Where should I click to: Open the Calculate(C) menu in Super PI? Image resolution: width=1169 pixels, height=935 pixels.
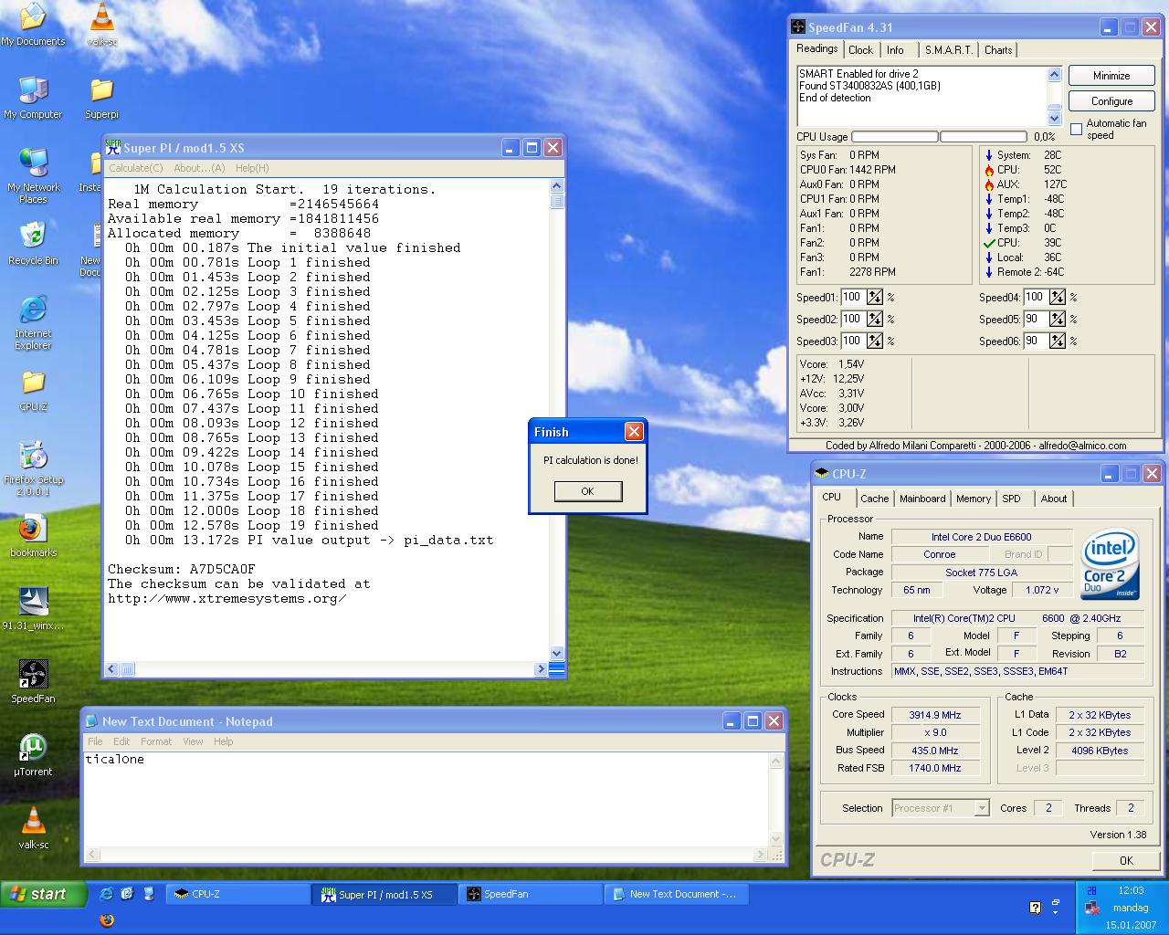coord(135,168)
